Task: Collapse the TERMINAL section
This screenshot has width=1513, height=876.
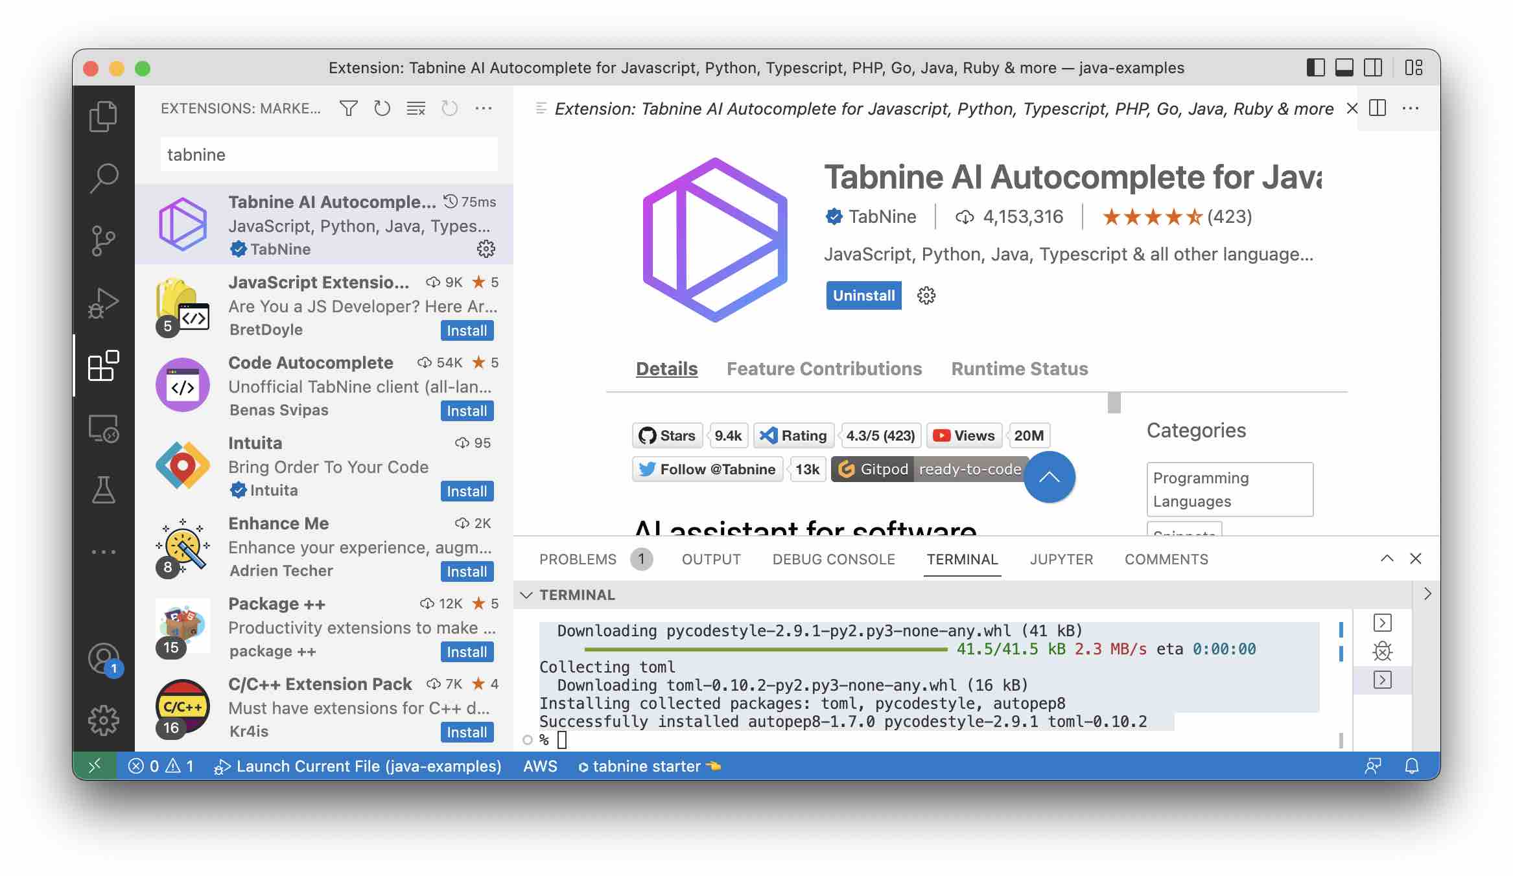Action: 526,595
